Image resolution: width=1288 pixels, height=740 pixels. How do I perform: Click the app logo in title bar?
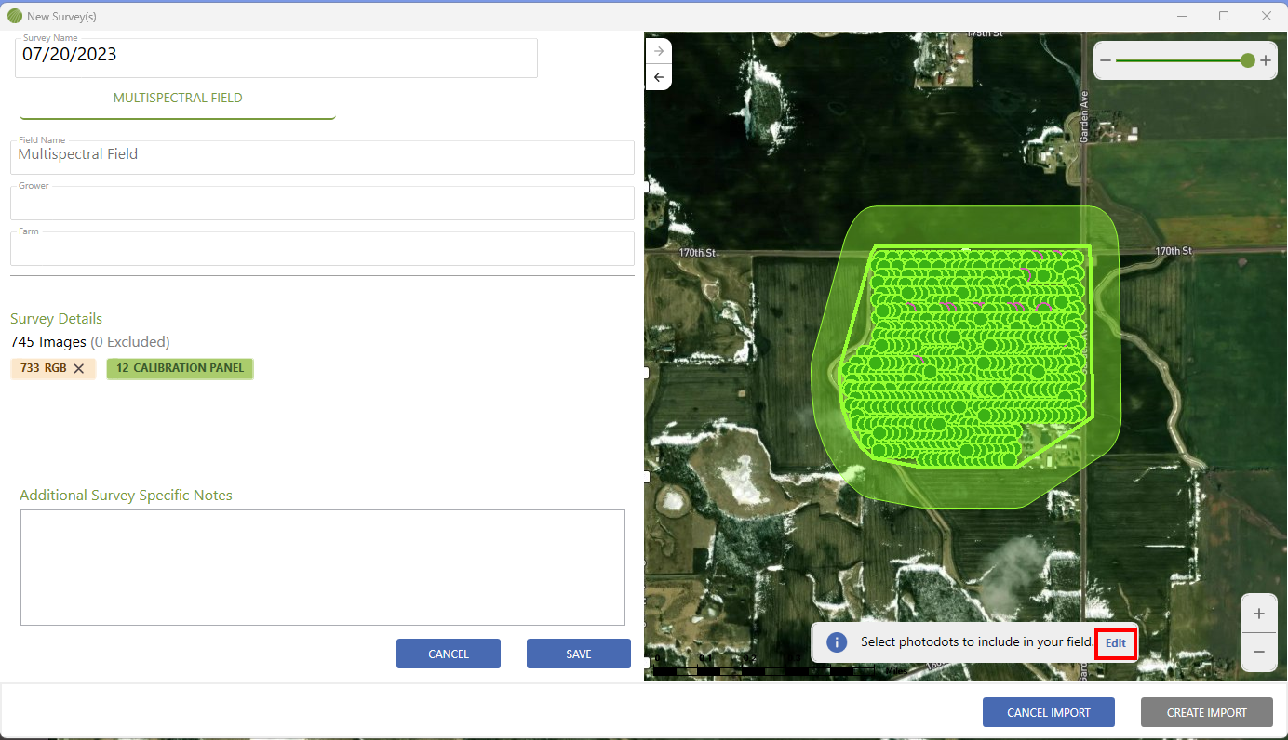click(15, 17)
